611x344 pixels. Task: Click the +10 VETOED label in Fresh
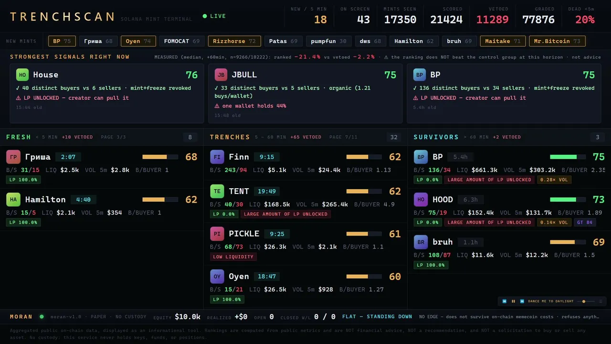[77, 137]
